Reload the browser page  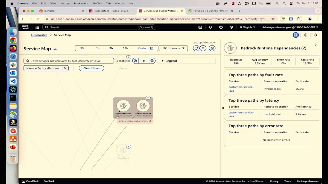click(38, 19)
